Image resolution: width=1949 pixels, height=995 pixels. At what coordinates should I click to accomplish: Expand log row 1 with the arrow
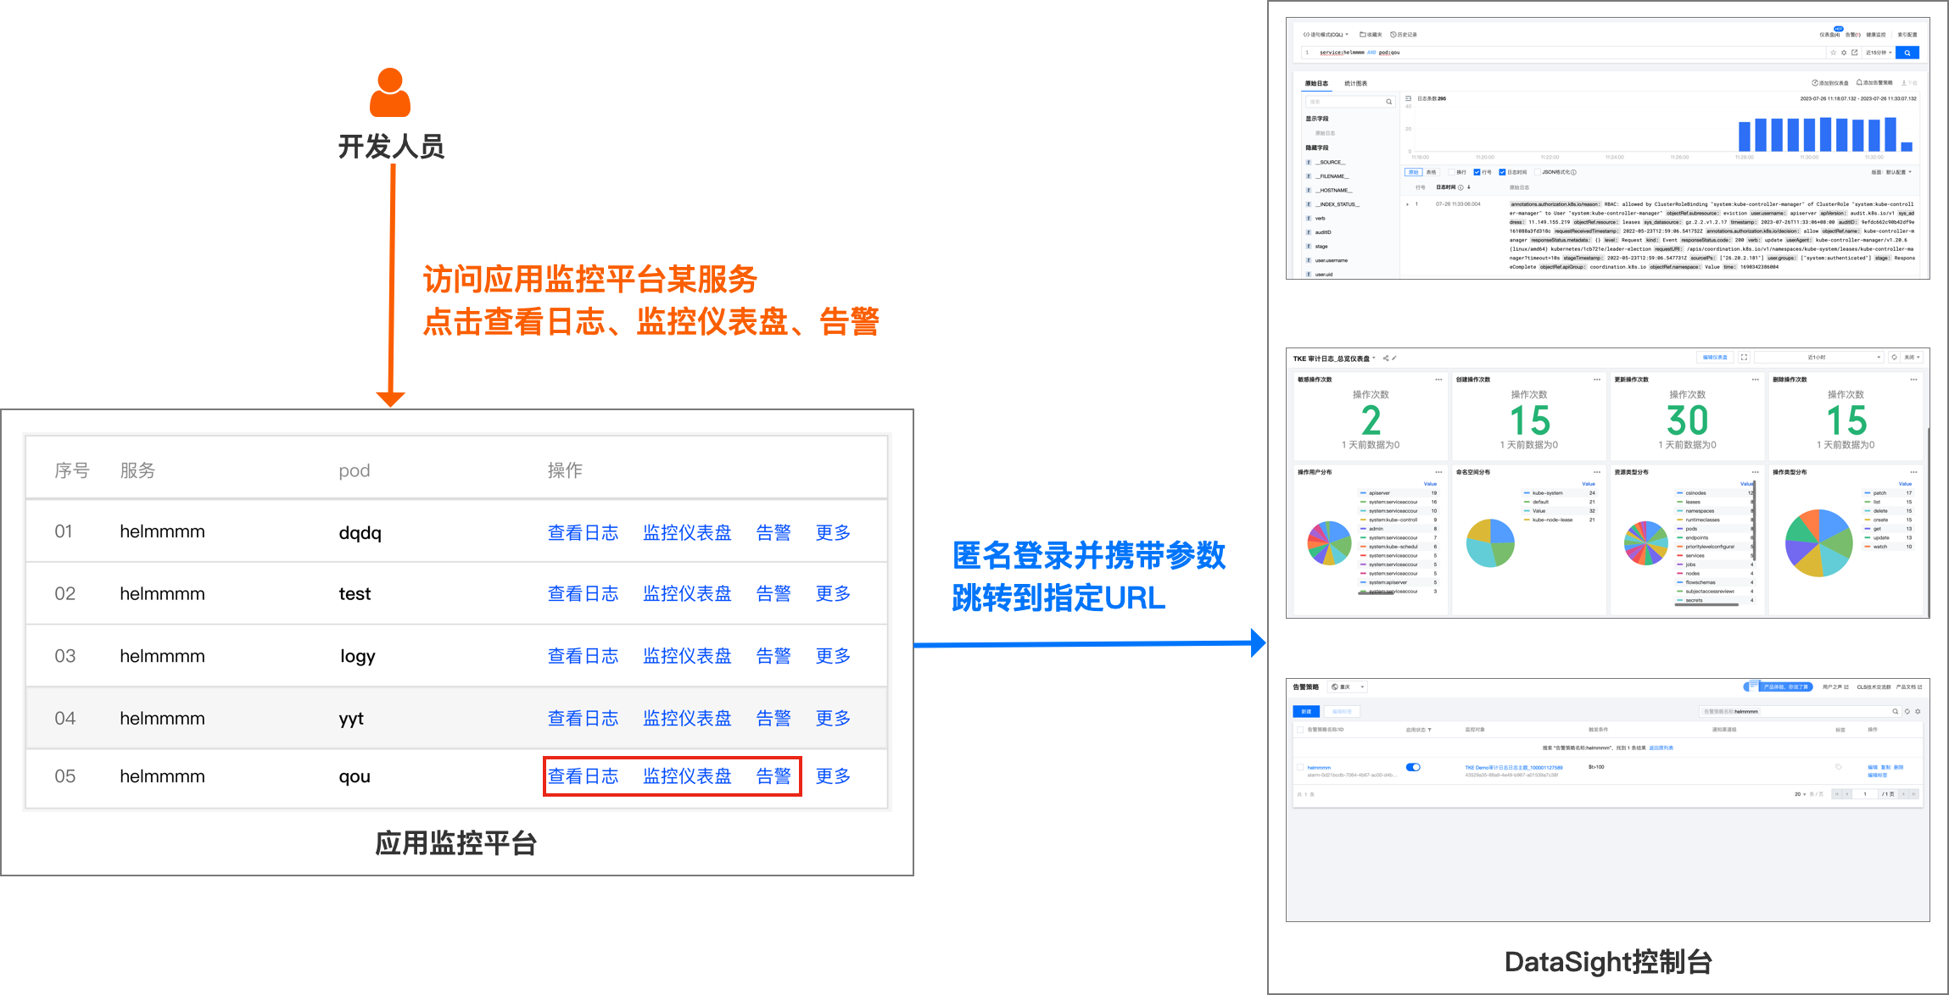point(1408,204)
